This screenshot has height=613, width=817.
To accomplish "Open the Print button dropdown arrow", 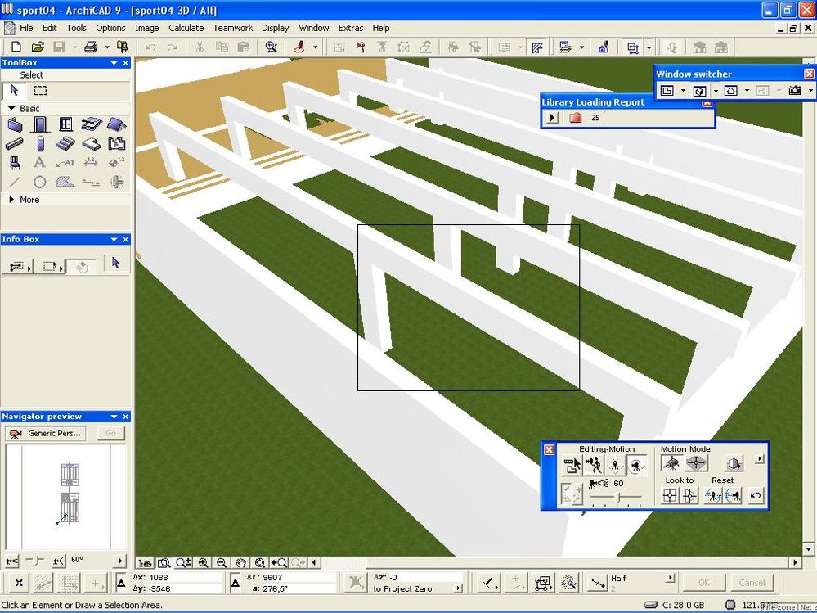I will (106, 47).
